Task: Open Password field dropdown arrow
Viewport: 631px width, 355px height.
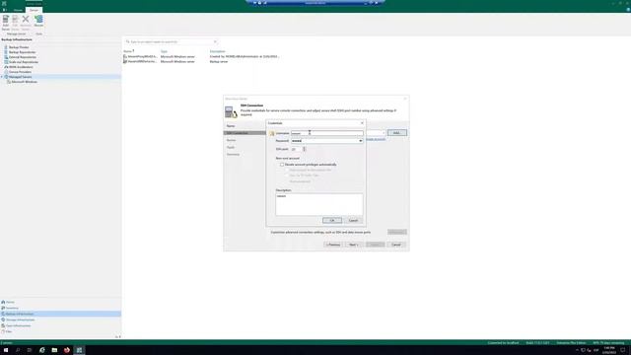Action: (360, 141)
